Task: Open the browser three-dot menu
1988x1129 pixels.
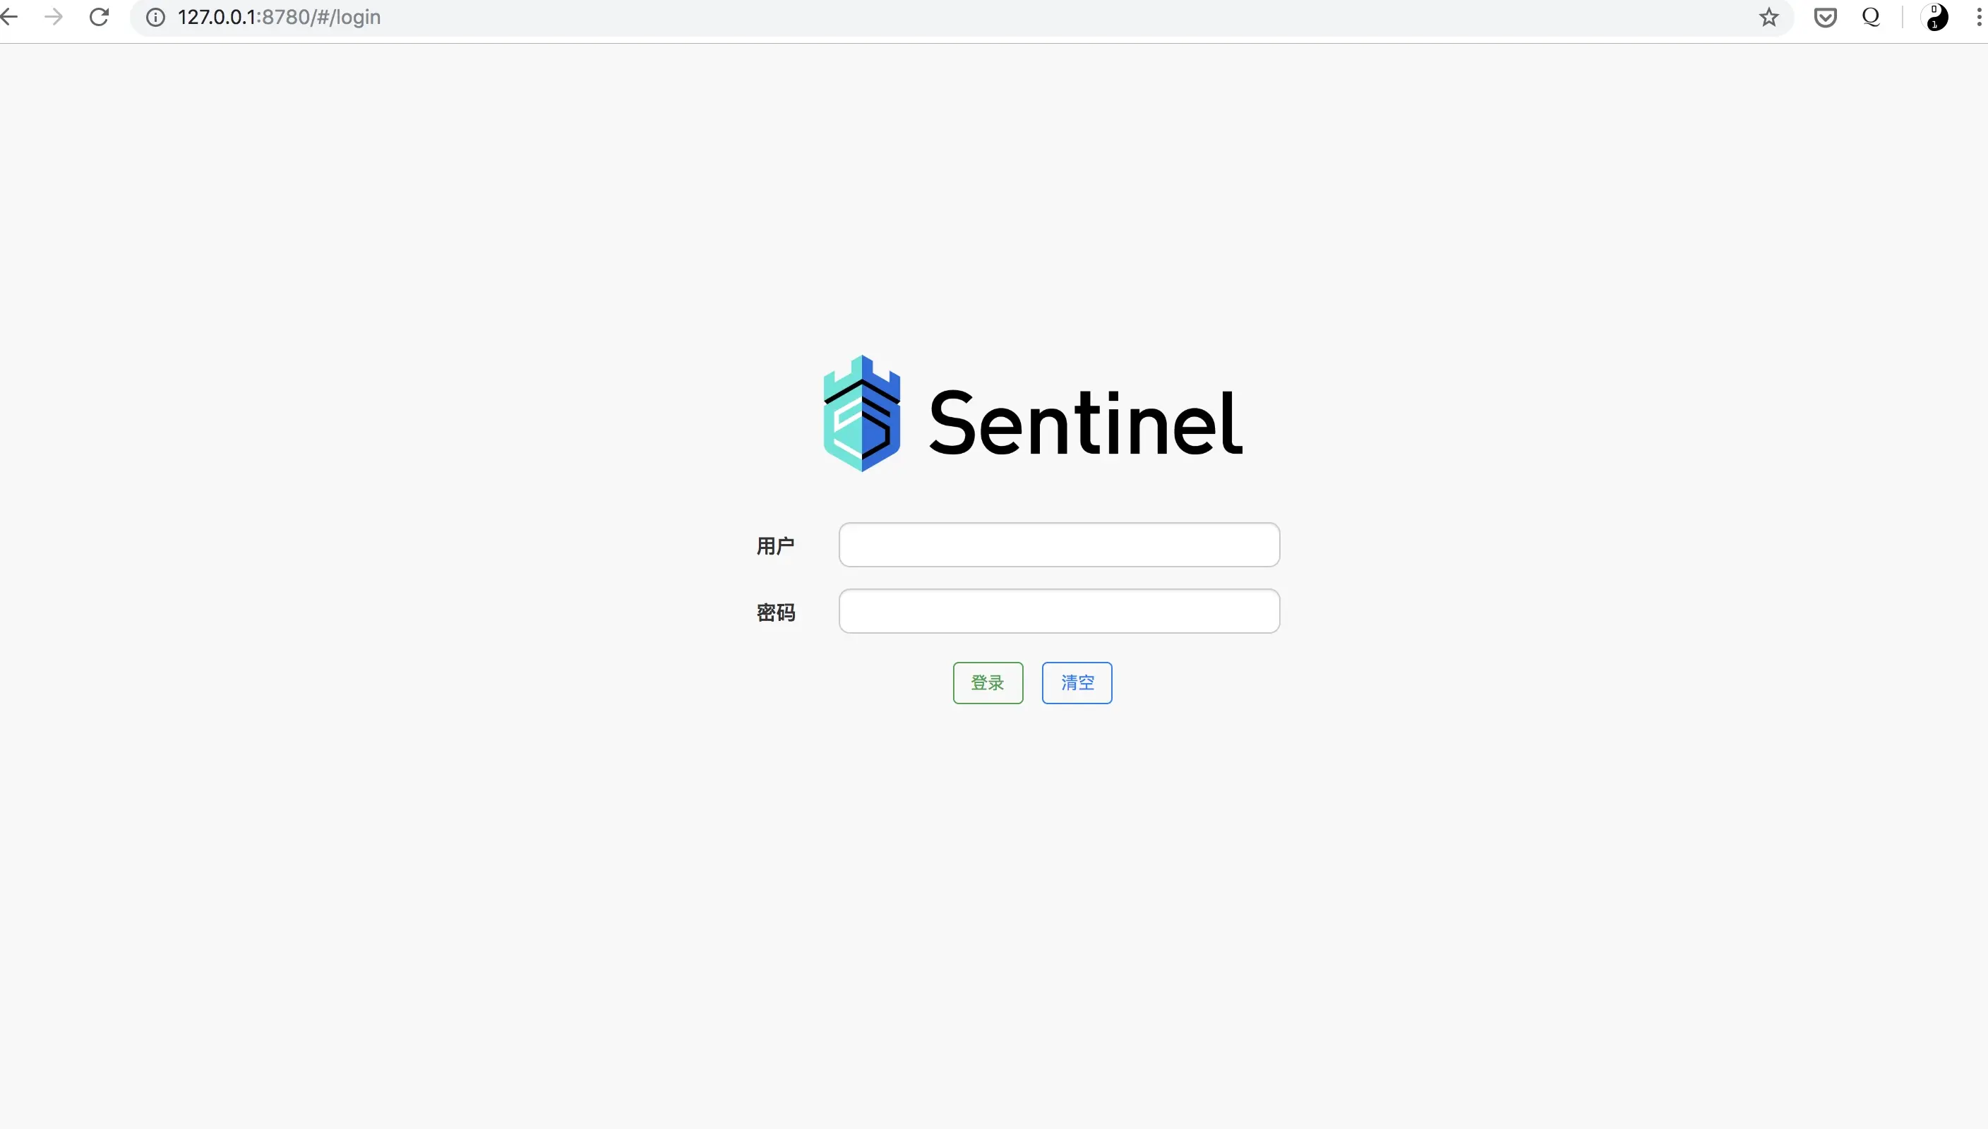Action: 1979,17
